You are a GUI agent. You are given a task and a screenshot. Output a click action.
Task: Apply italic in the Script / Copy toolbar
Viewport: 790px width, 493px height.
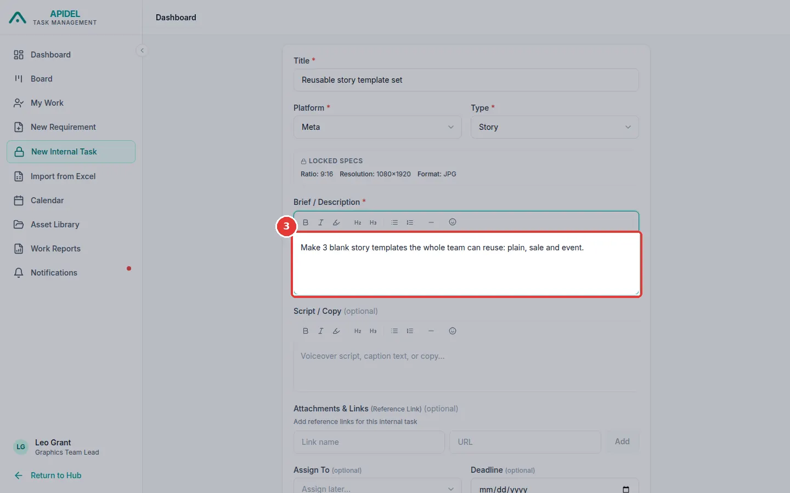pos(321,331)
